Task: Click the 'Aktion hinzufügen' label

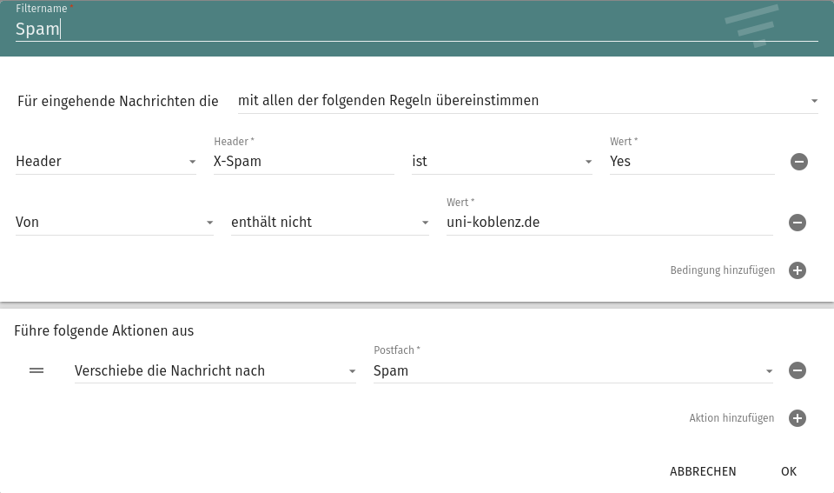Action: coord(731,418)
